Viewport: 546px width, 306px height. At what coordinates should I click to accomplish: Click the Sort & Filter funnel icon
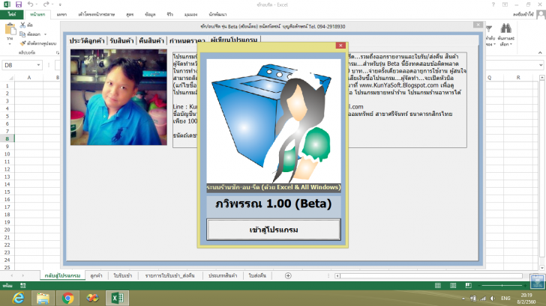(x=489, y=29)
